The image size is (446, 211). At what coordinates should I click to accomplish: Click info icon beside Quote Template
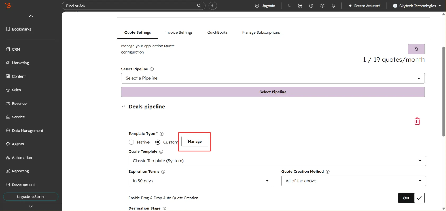[161, 152]
